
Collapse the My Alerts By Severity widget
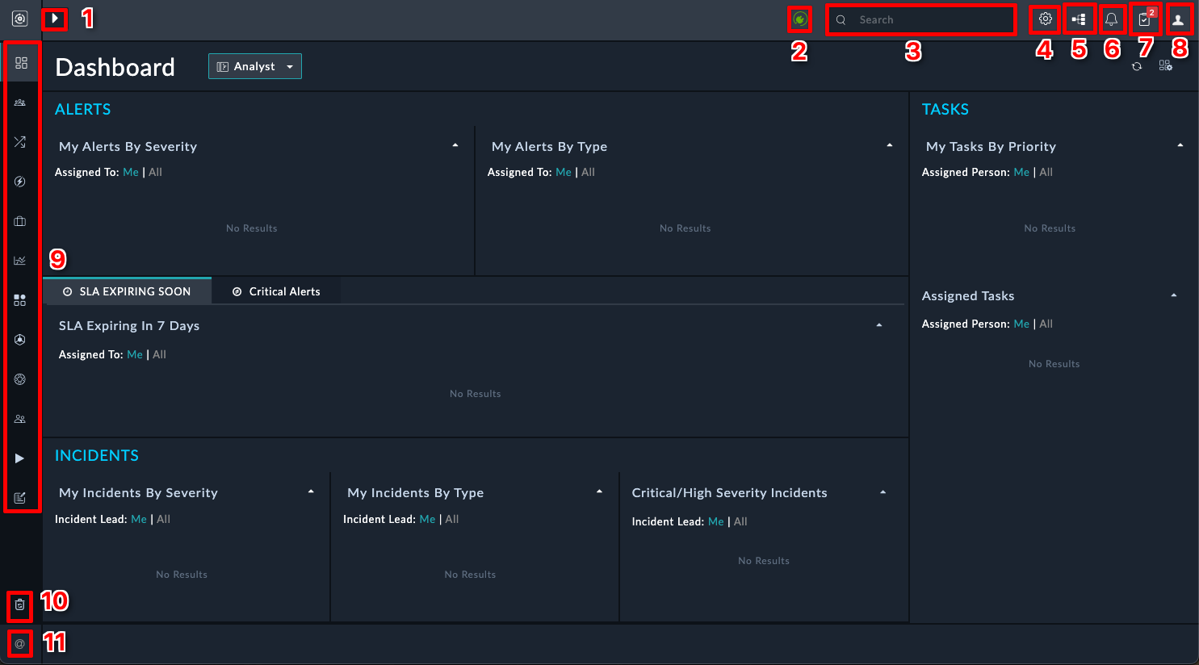coord(455,145)
